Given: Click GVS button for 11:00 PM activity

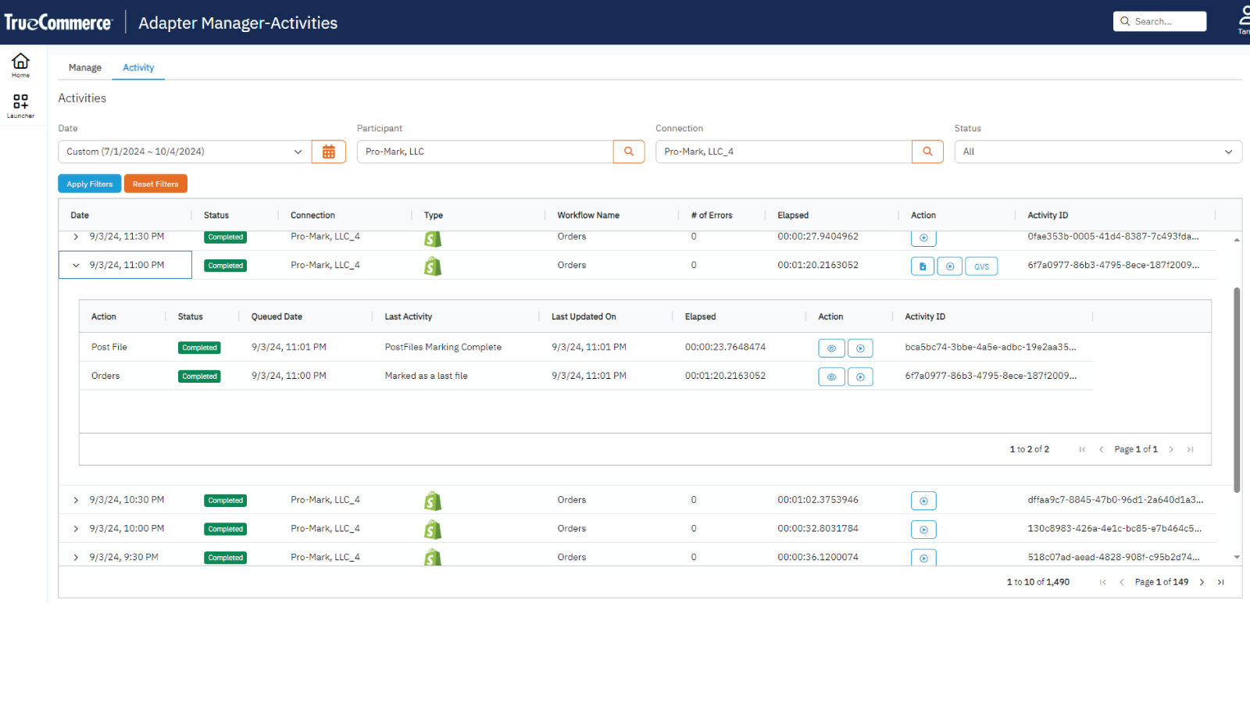Looking at the screenshot, I should pyautogui.click(x=981, y=266).
